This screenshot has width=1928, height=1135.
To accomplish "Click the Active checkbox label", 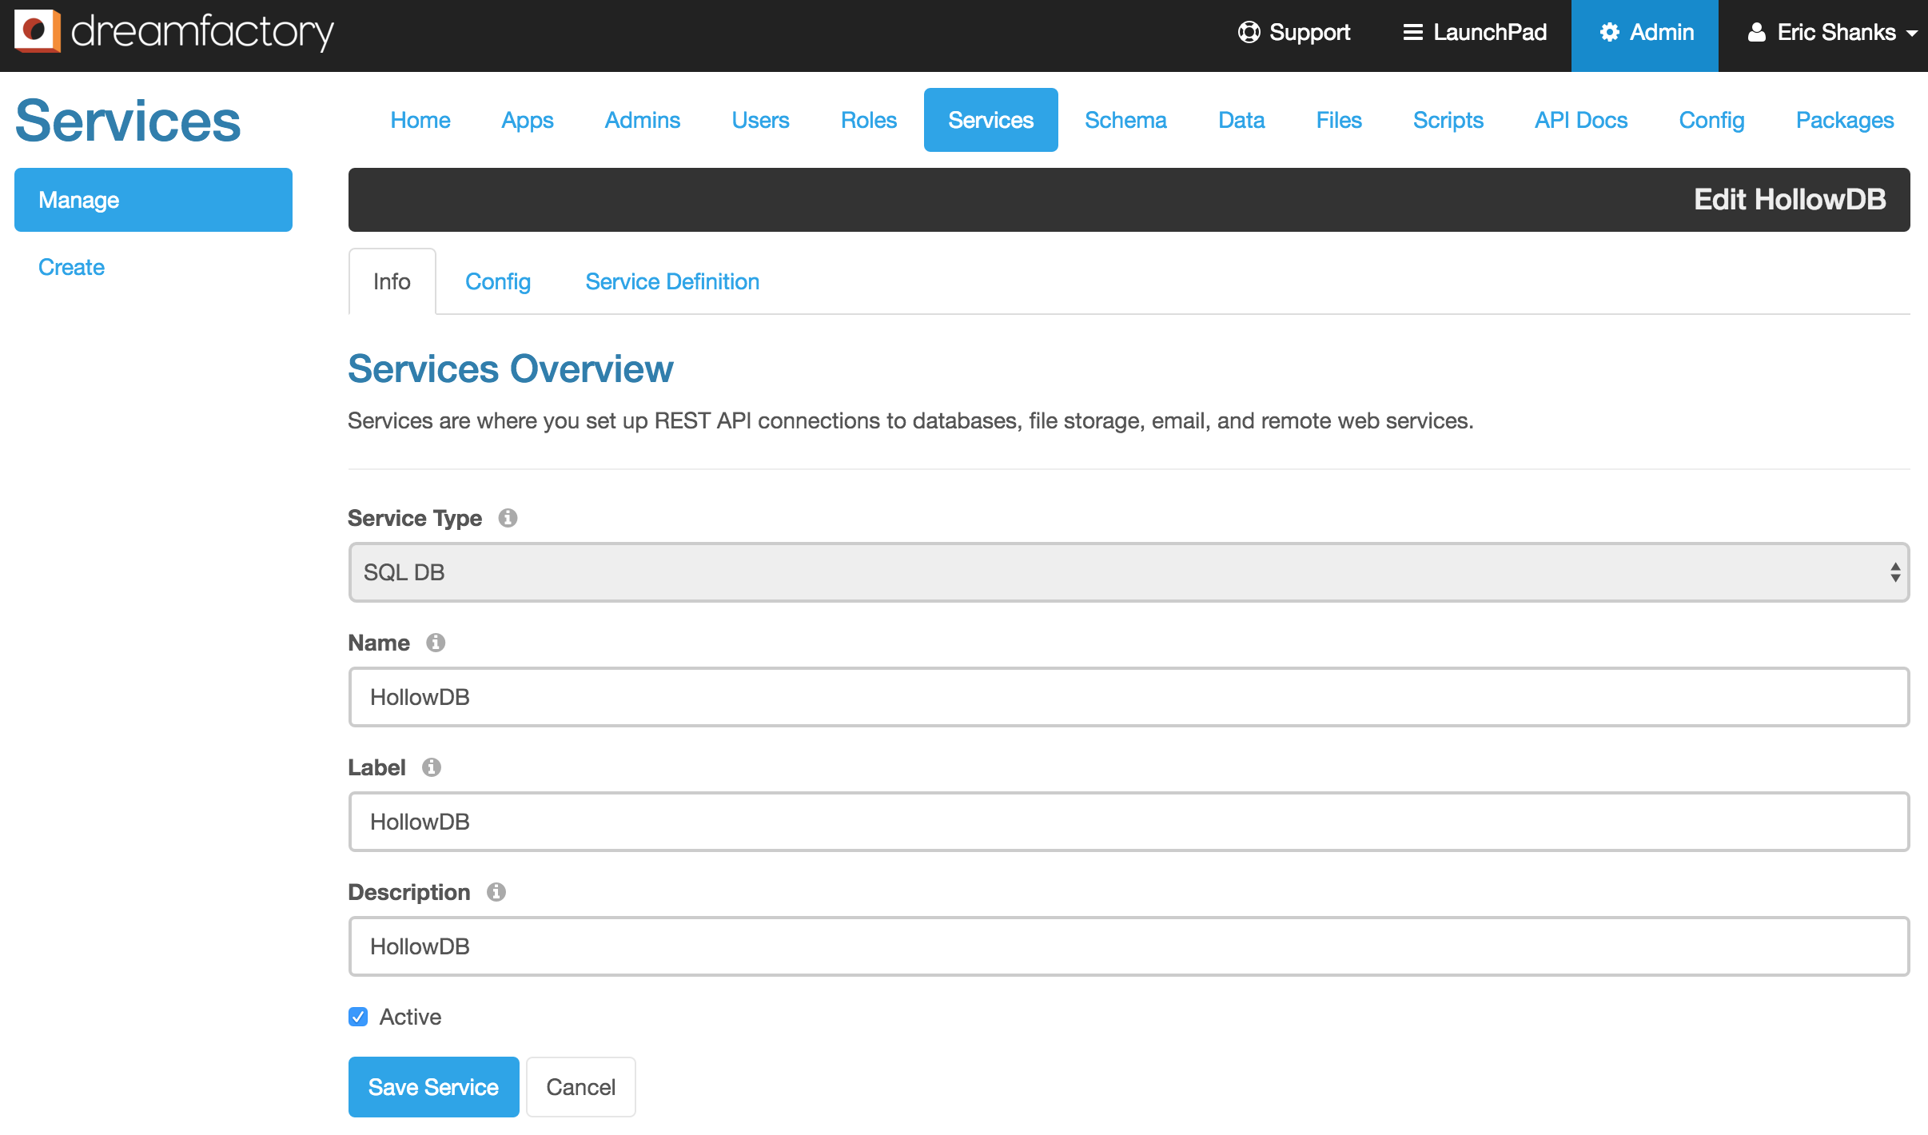I will [410, 1017].
